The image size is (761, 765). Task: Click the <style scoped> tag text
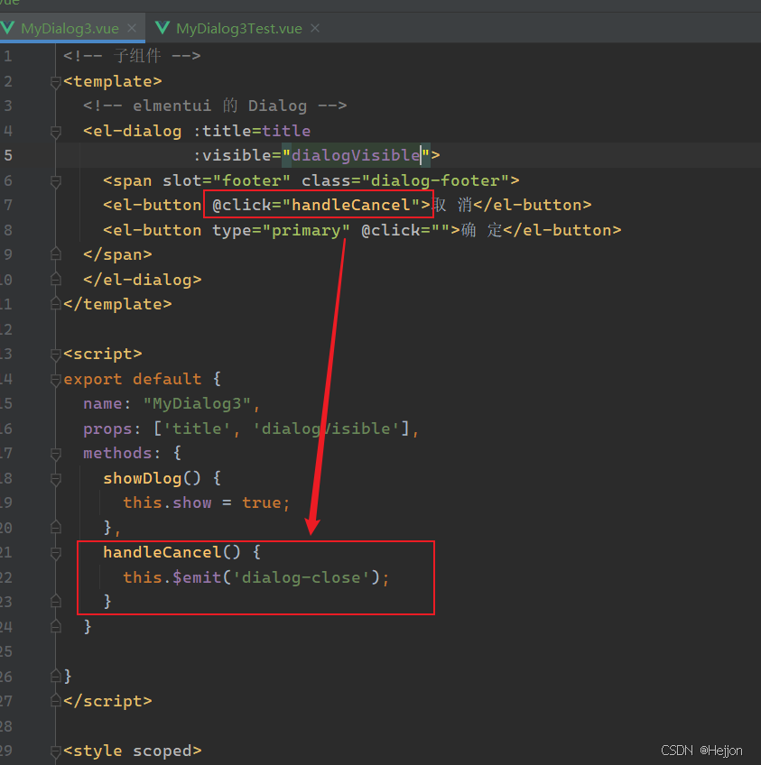(133, 751)
